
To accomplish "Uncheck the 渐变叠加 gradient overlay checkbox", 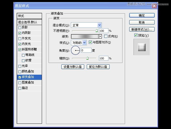I will click(x=20, y=77).
